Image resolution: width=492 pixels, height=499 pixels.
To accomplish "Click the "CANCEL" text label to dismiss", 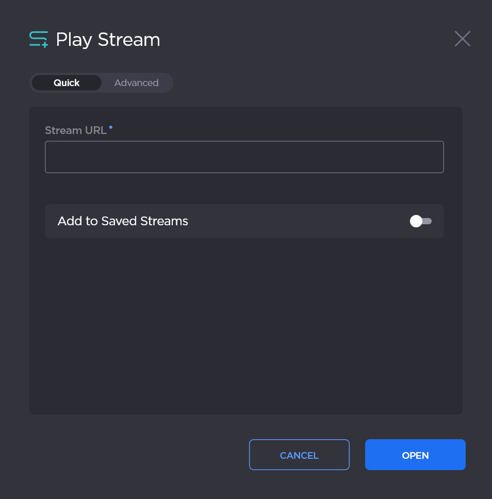I will (299, 455).
